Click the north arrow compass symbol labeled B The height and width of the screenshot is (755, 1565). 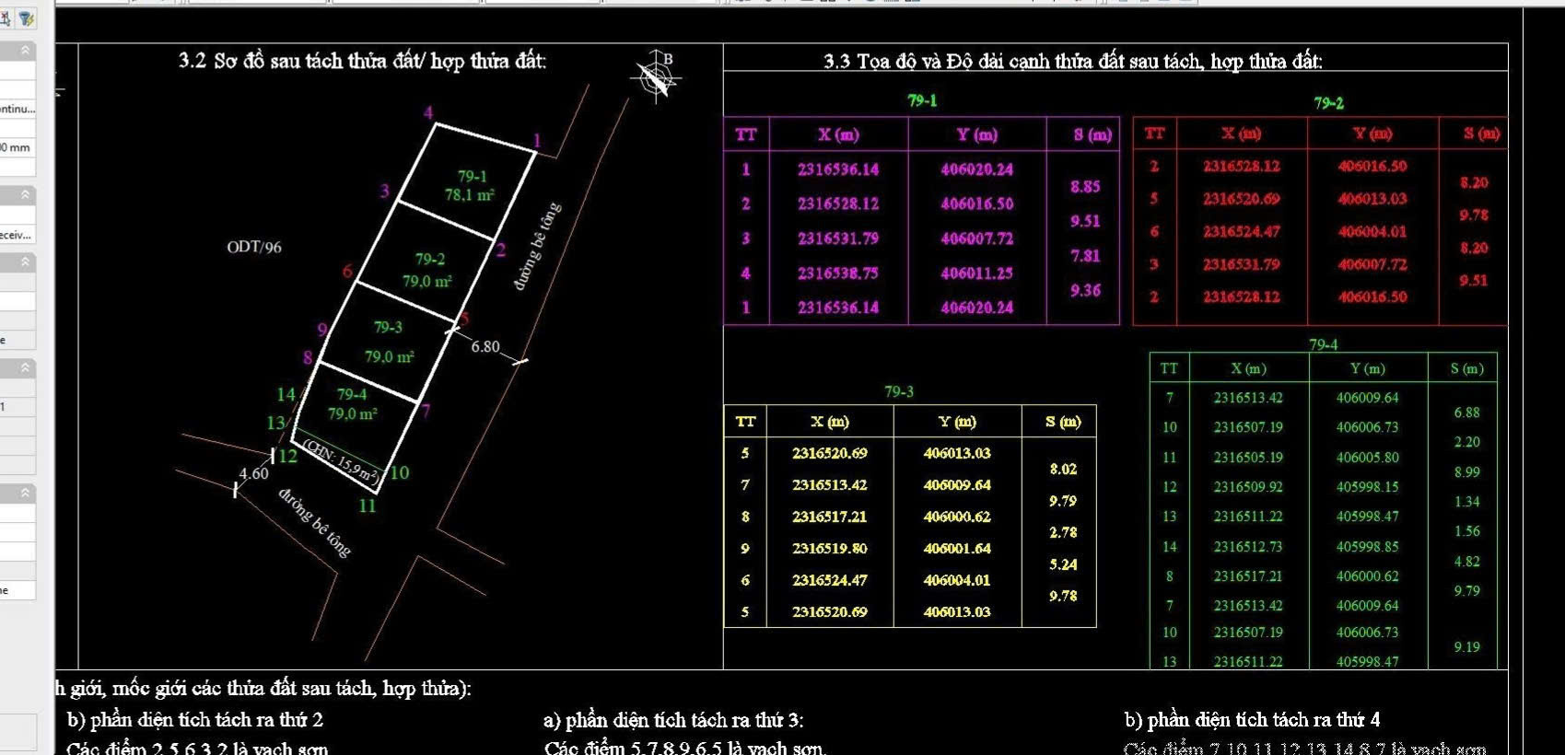tap(657, 76)
